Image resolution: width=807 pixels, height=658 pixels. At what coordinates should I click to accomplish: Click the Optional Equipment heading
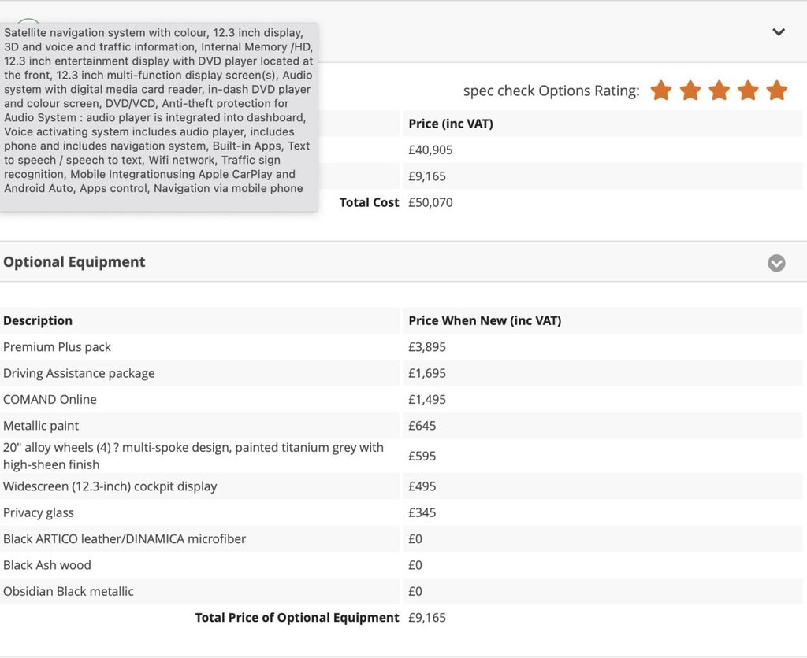pyautogui.click(x=74, y=262)
